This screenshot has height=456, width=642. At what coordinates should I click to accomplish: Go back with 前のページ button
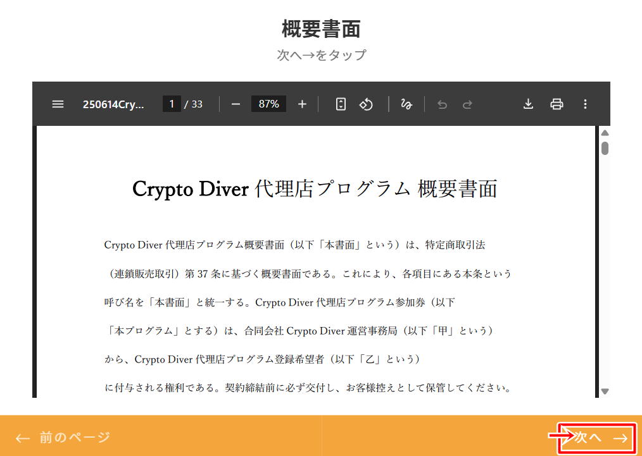pos(63,437)
